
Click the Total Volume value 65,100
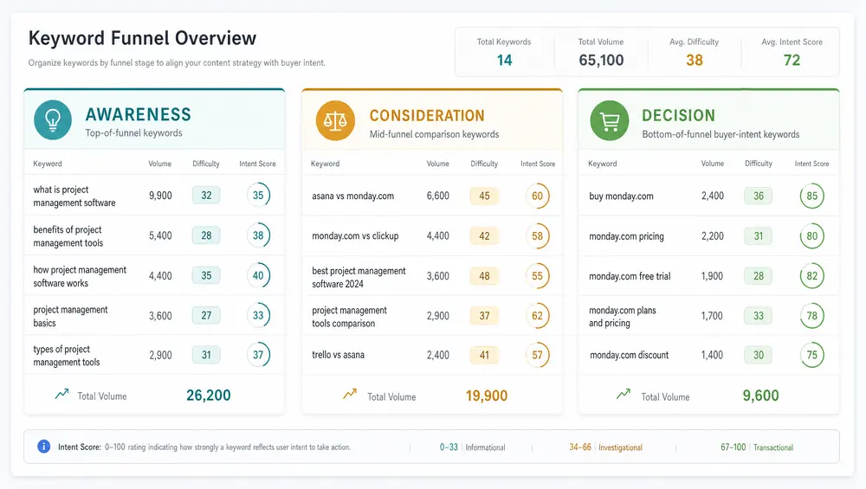tap(601, 60)
